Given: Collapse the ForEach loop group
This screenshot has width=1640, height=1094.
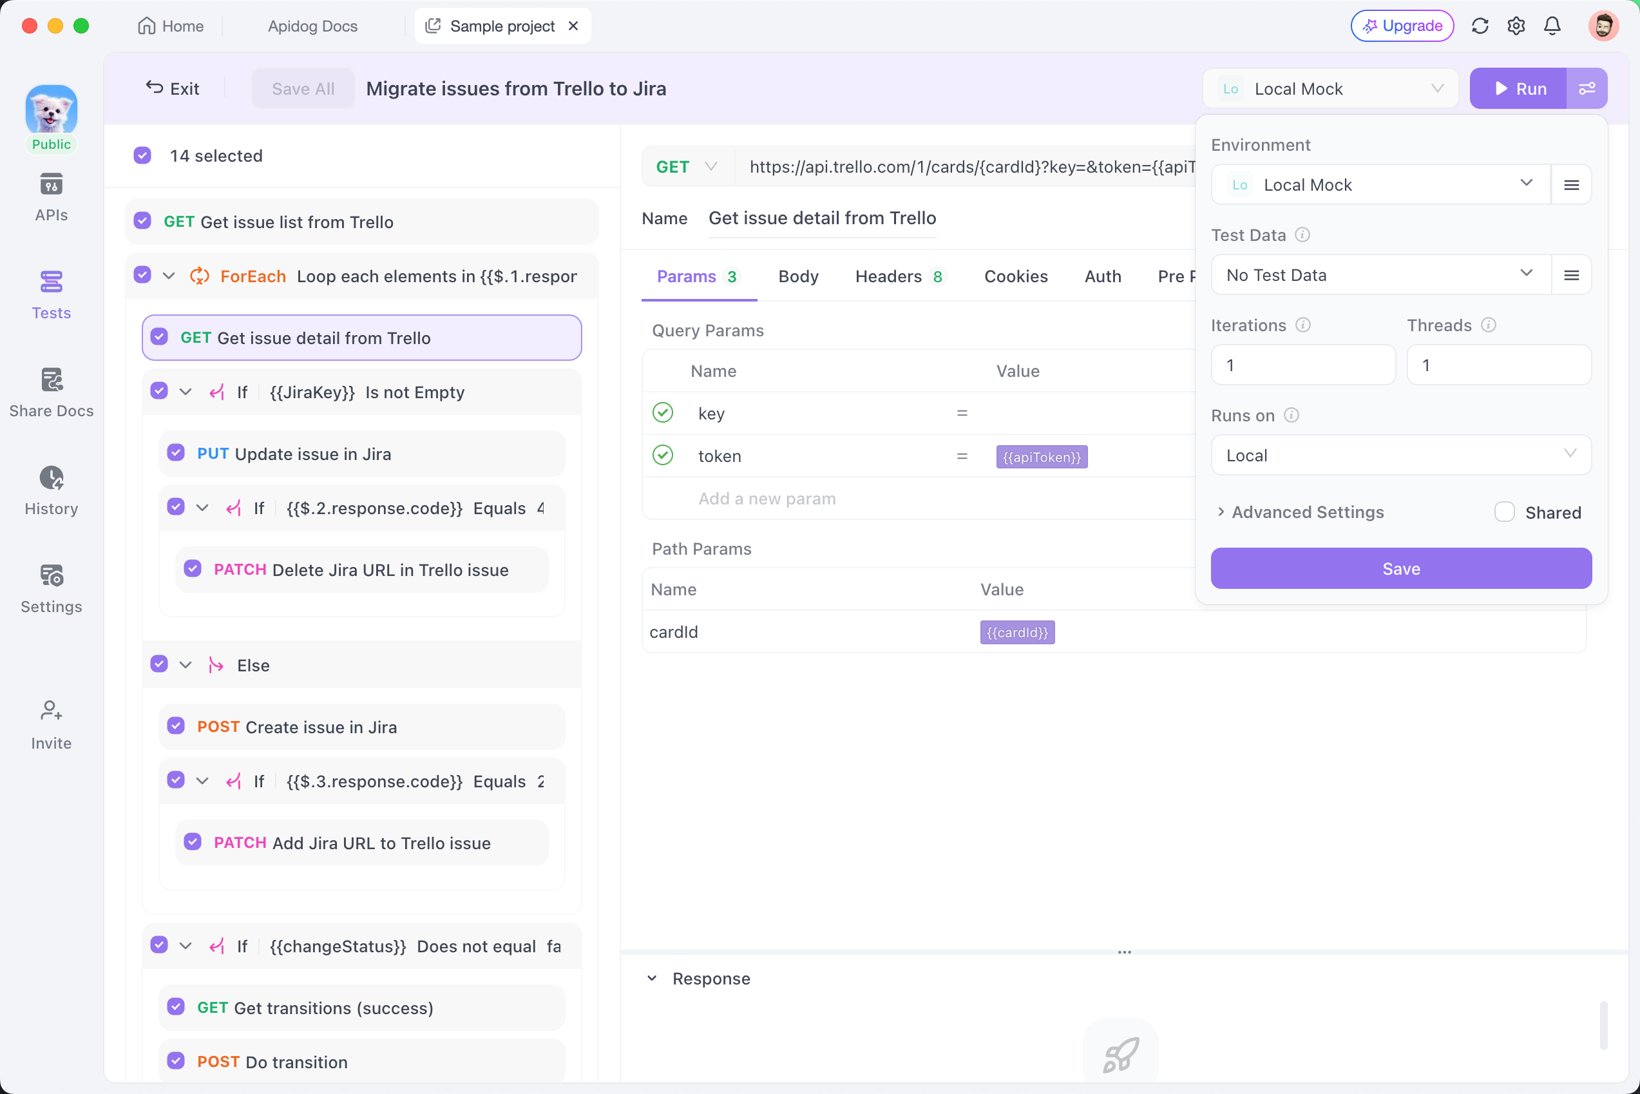Looking at the screenshot, I should click(x=169, y=276).
